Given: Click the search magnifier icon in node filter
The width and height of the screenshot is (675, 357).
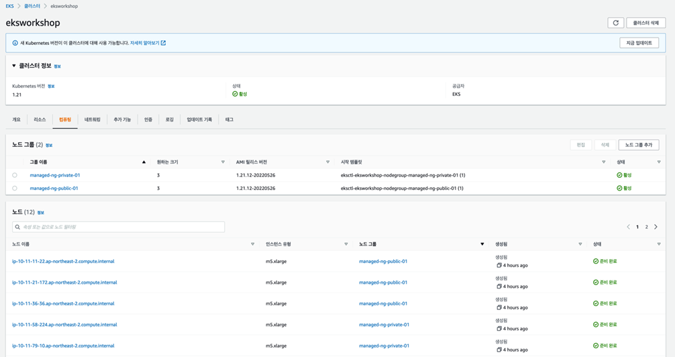Looking at the screenshot, I should pyautogui.click(x=17, y=227).
